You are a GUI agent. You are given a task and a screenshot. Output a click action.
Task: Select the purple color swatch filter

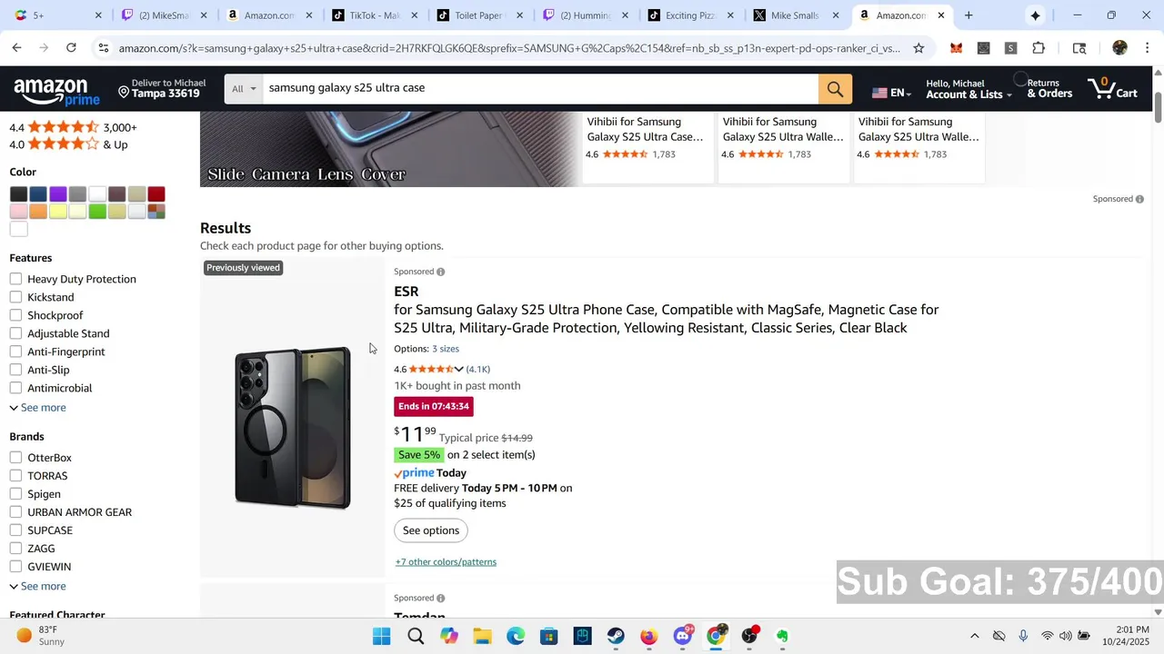pyautogui.click(x=58, y=194)
